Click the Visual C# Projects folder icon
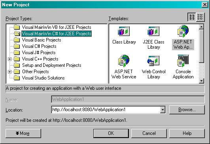 (17, 46)
